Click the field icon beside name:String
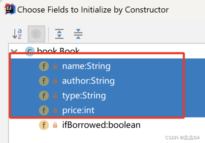The width and height of the screenshot is (205, 143). point(44,66)
